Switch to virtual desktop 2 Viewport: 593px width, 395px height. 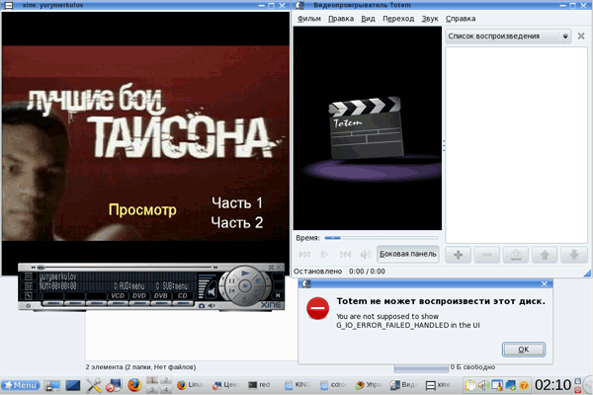(166, 380)
